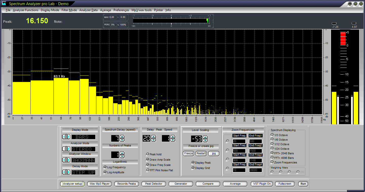Create a jpg snapshot

214,153
